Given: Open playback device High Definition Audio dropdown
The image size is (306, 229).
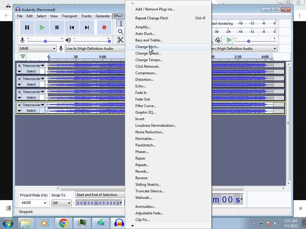Looking at the screenshot, I should pos(244,49).
